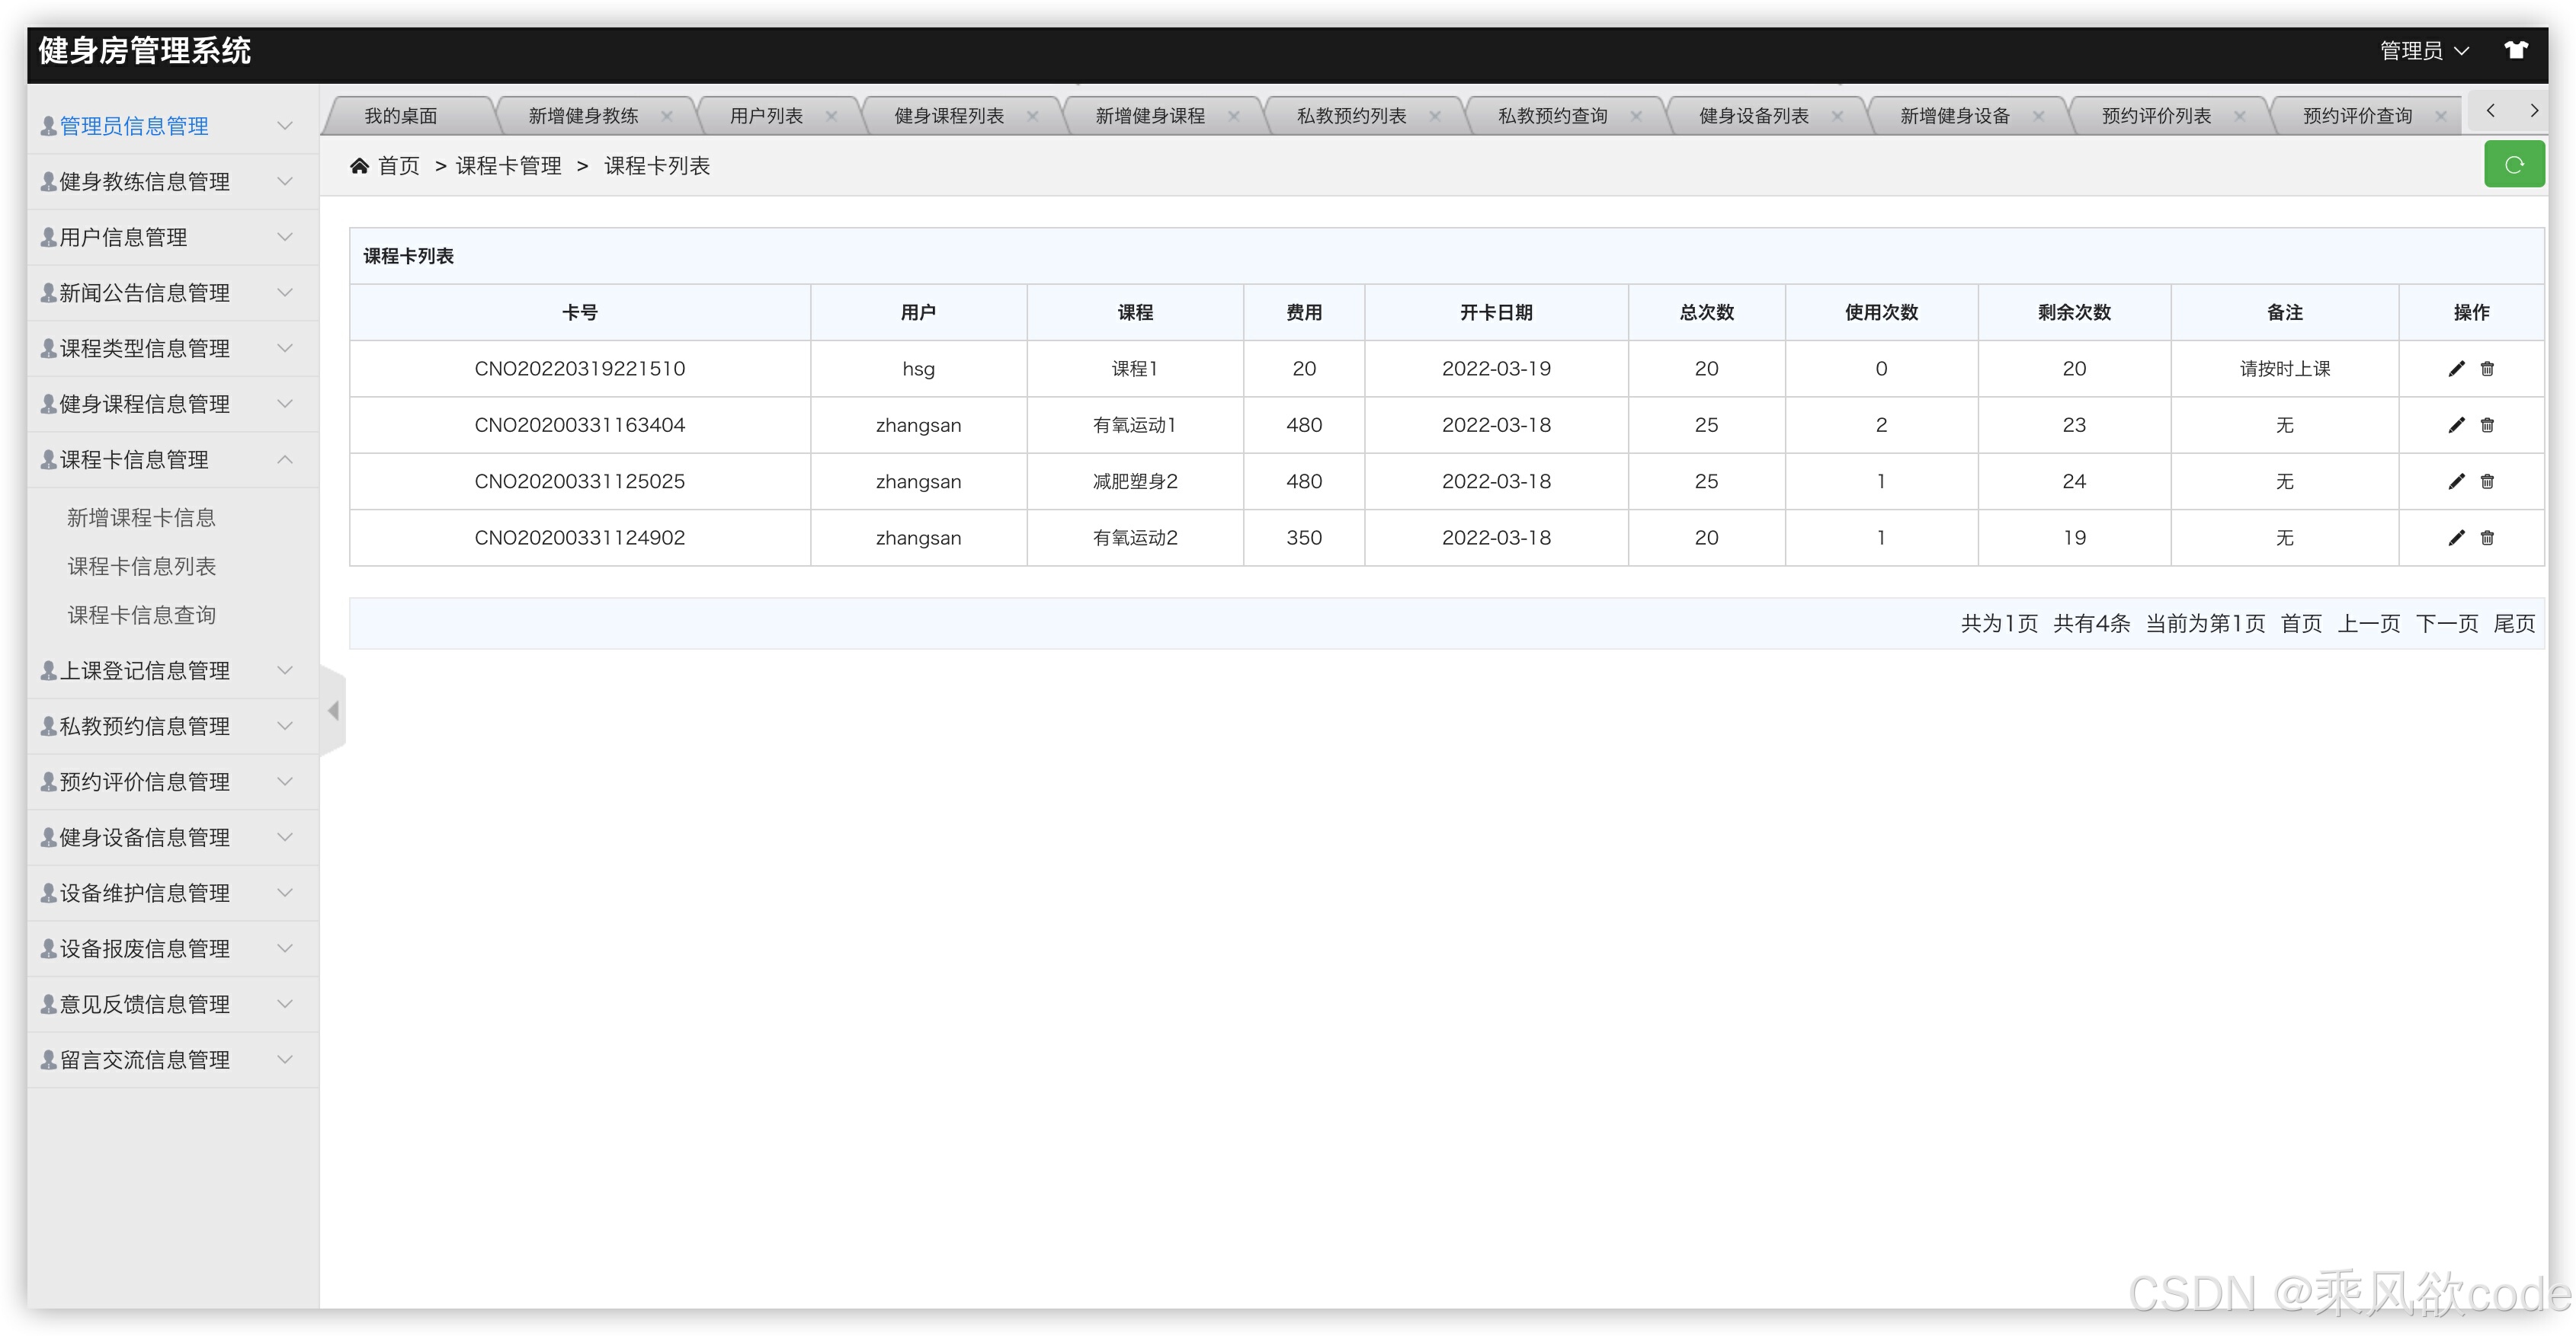Delete the CNO20200331124902 card entry

[x=2487, y=538]
